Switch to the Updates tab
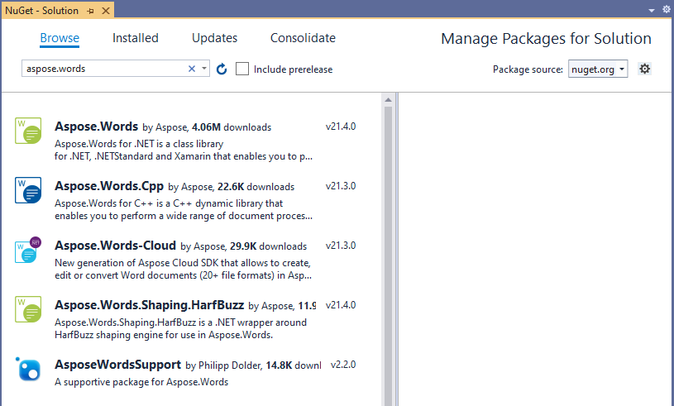 214,38
